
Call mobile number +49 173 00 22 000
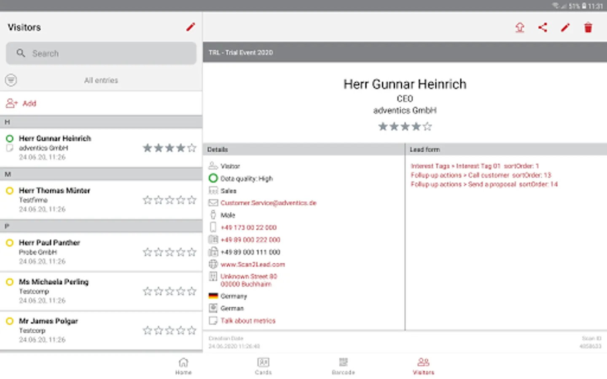(249, 227)
